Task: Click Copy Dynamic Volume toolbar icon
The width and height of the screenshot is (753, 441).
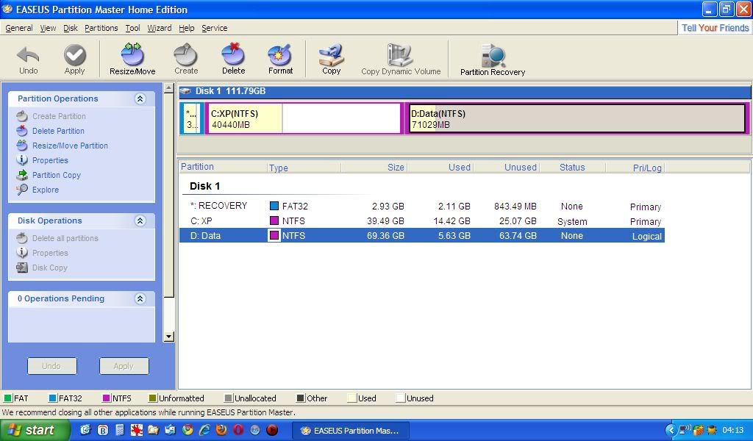Action: pos(401,59)
